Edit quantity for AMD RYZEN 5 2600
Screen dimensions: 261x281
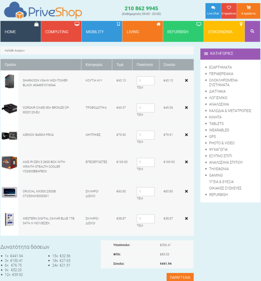(146, 162)
